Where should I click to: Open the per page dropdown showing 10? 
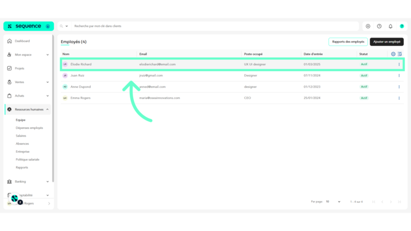pyautogui.click(x=333, y=202)
